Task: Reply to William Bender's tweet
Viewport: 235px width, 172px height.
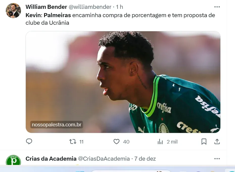Action: (x=29, y=141)
